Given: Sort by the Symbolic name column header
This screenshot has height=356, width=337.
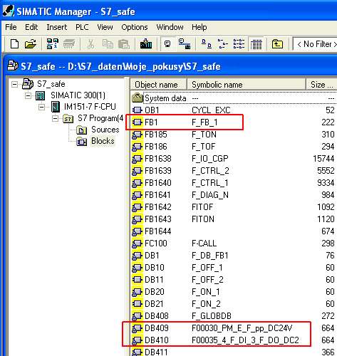Looking at the screenshot, I should coord(247,85).
